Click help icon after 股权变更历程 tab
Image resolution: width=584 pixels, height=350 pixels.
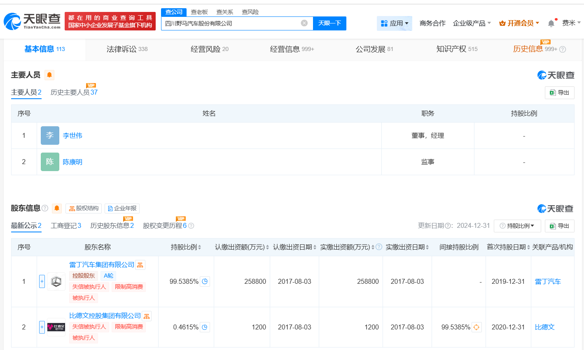(x=191, y=226)
